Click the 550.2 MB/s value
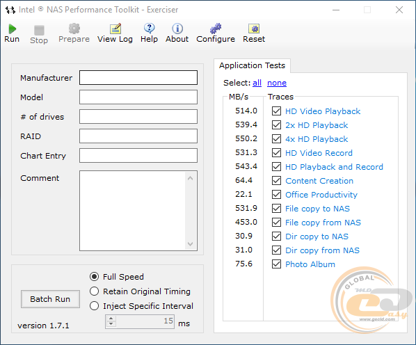 point(246,138)
